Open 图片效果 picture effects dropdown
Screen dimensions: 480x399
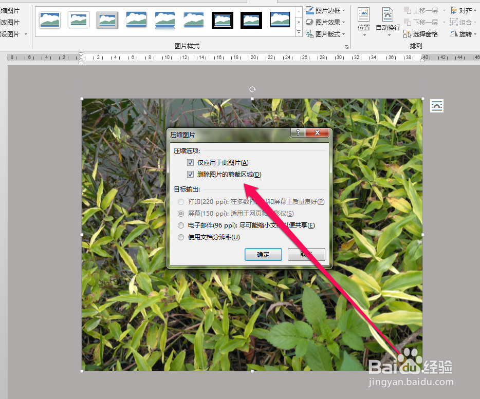coord(326,22)
